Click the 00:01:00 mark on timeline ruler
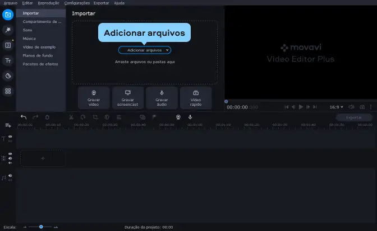This screenshot has width=377, height=231. [195, 125]
